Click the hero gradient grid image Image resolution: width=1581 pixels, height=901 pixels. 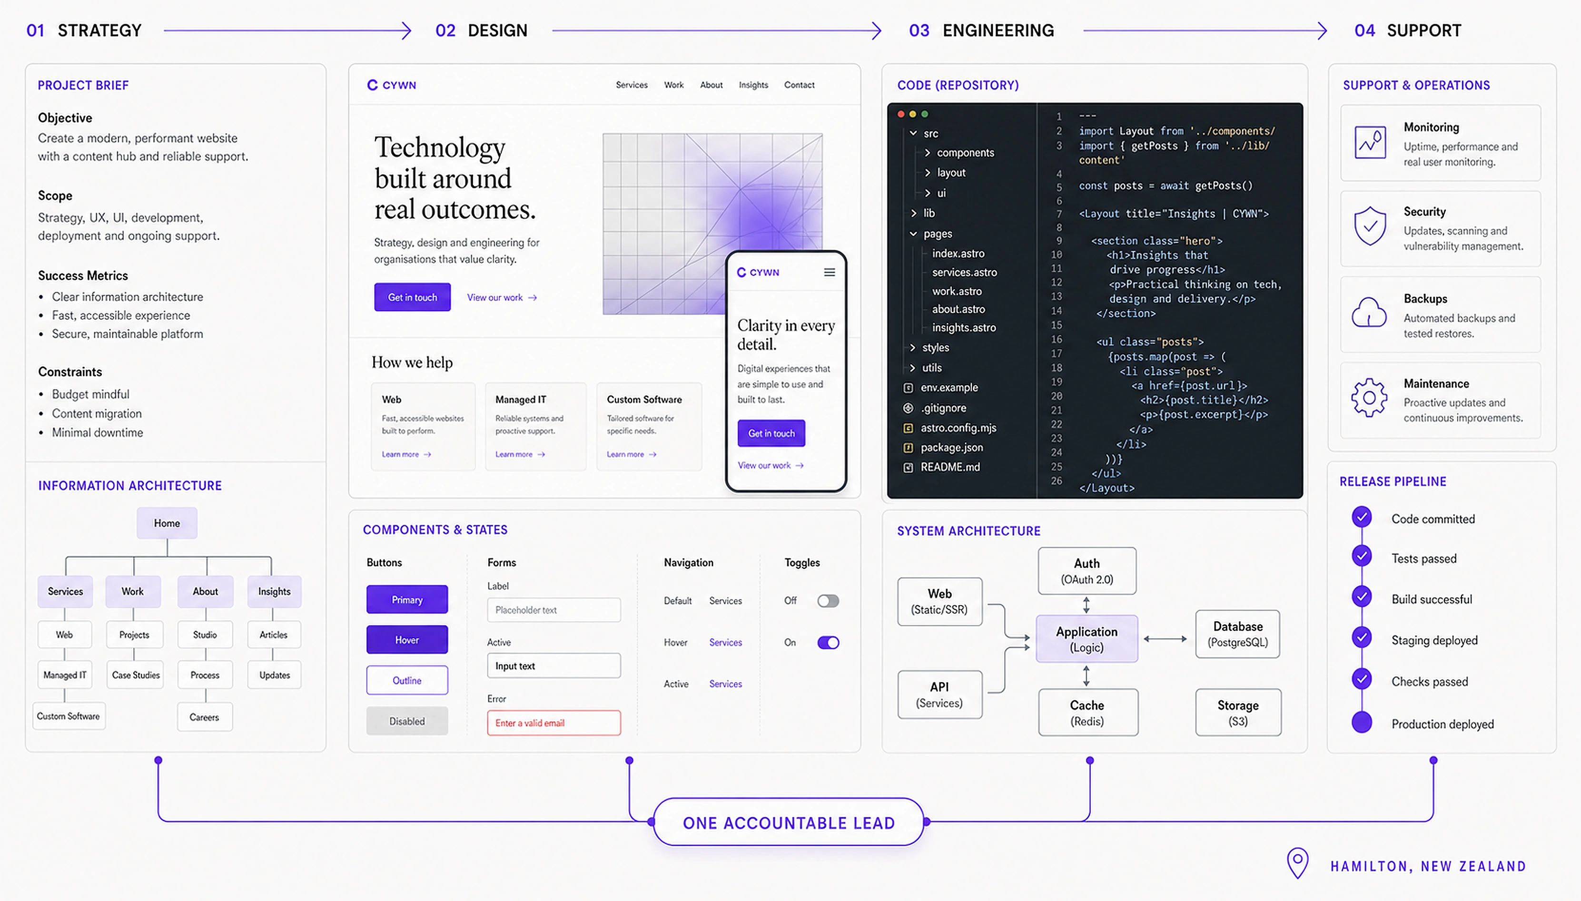(712, 224)
